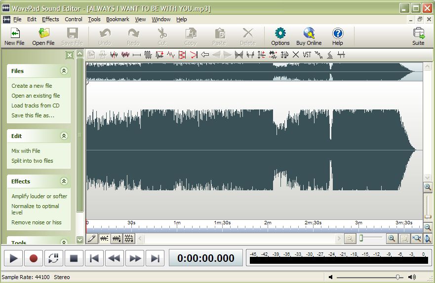Collapse the Edit panel section
The image size is (435, 283).
click(64, 136)
